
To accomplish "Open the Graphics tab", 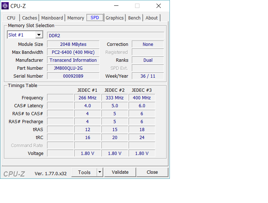I will click(115, 18).
